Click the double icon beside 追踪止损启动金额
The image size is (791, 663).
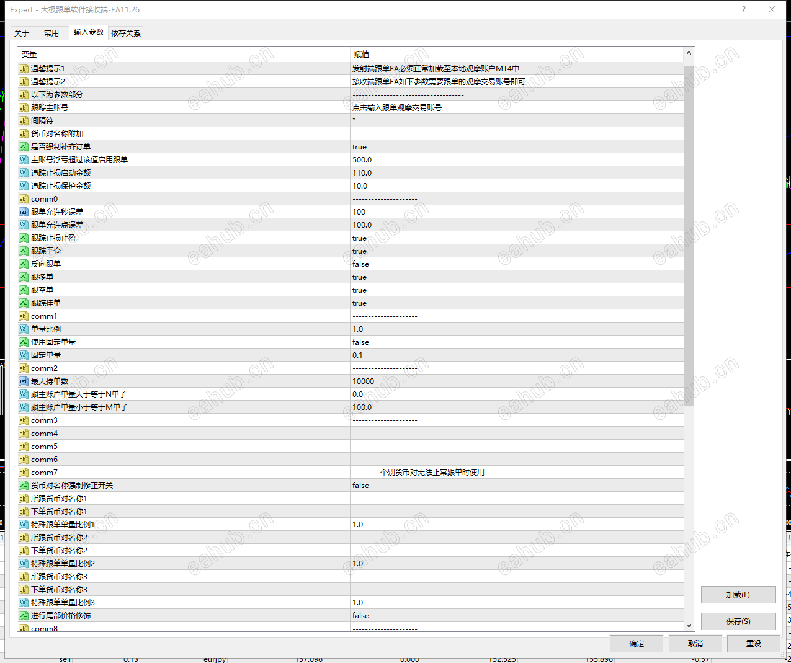24,173
